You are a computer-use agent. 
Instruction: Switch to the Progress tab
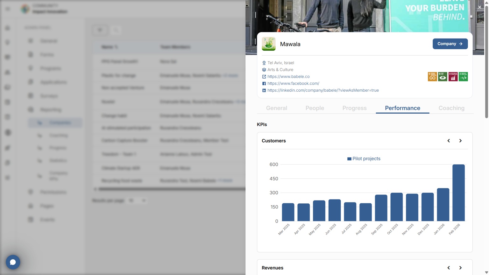[x=355, y=108]
